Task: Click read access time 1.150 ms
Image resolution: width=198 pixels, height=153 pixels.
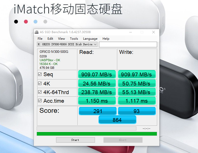Action: coord(97,101)
